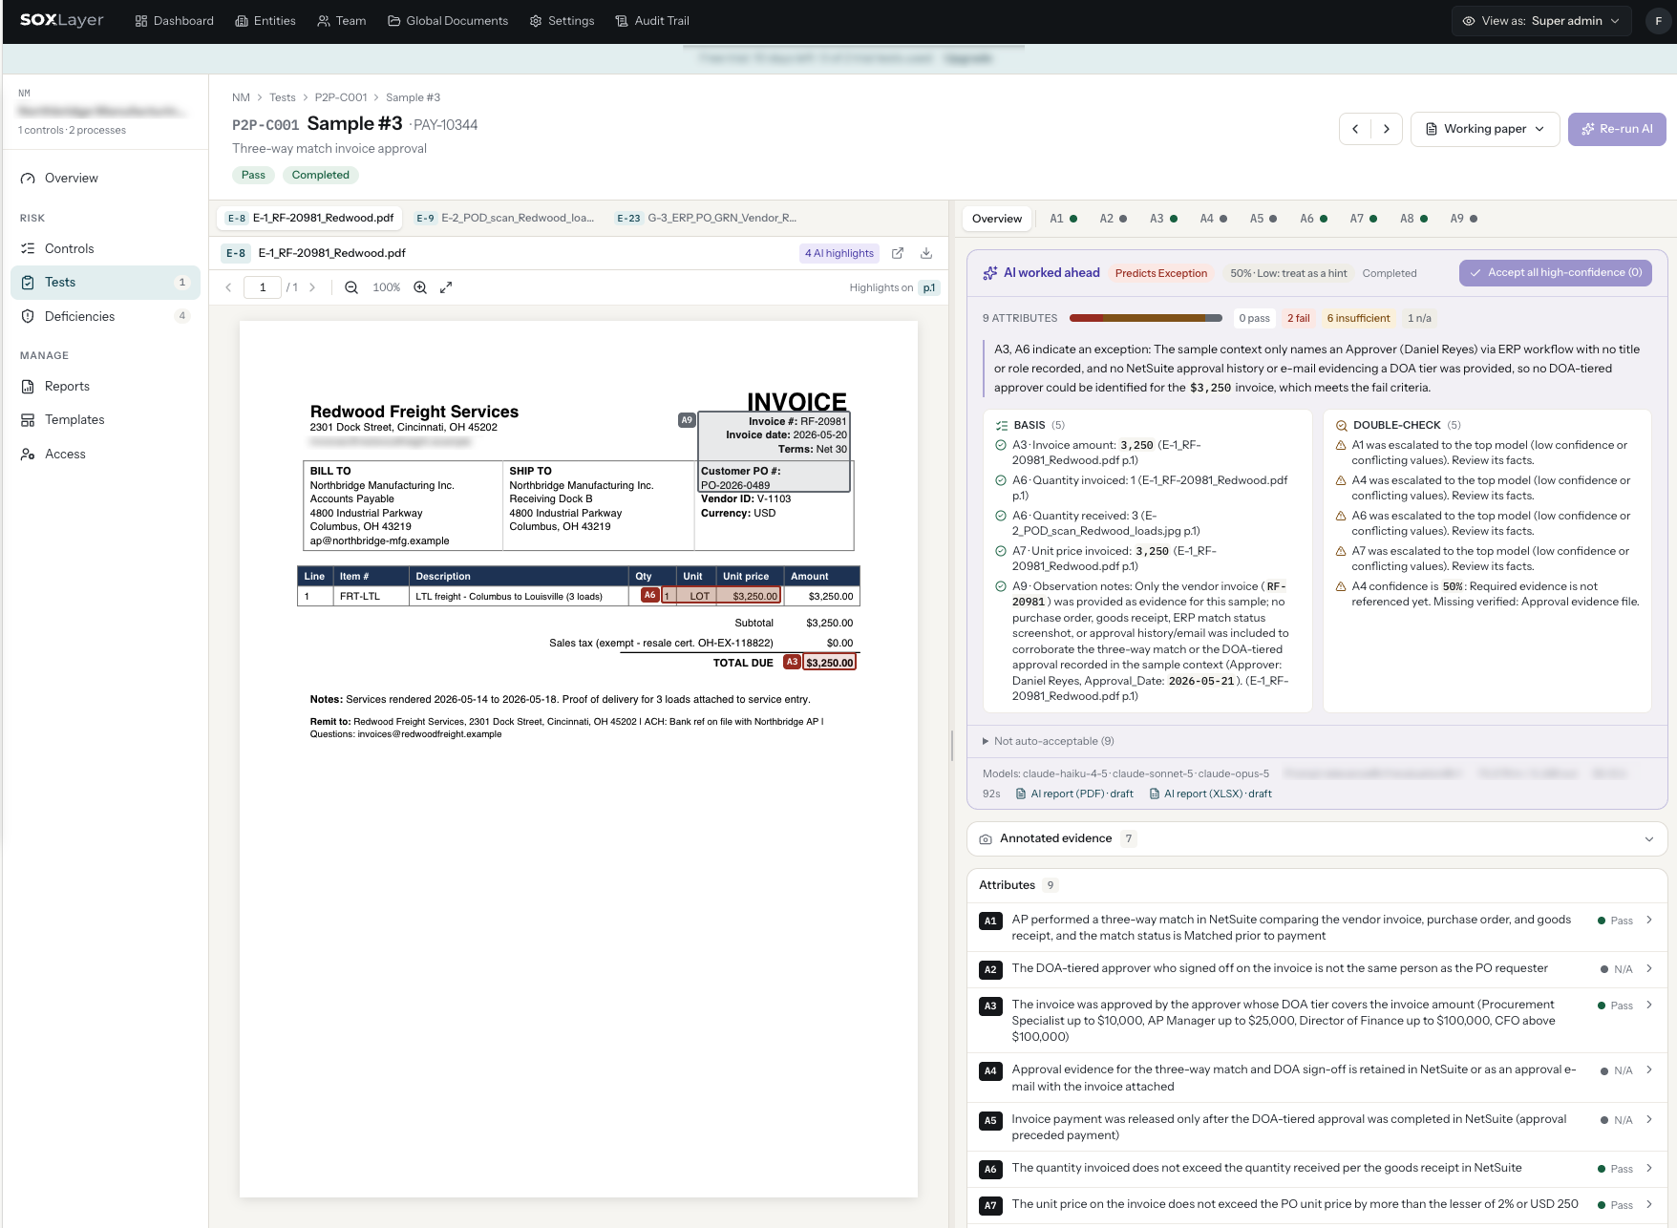The width and height of the screenshot is (1677, 1228).
Task: Click the P2P-C001 breadcrumb link
Action: coord(341,97)
